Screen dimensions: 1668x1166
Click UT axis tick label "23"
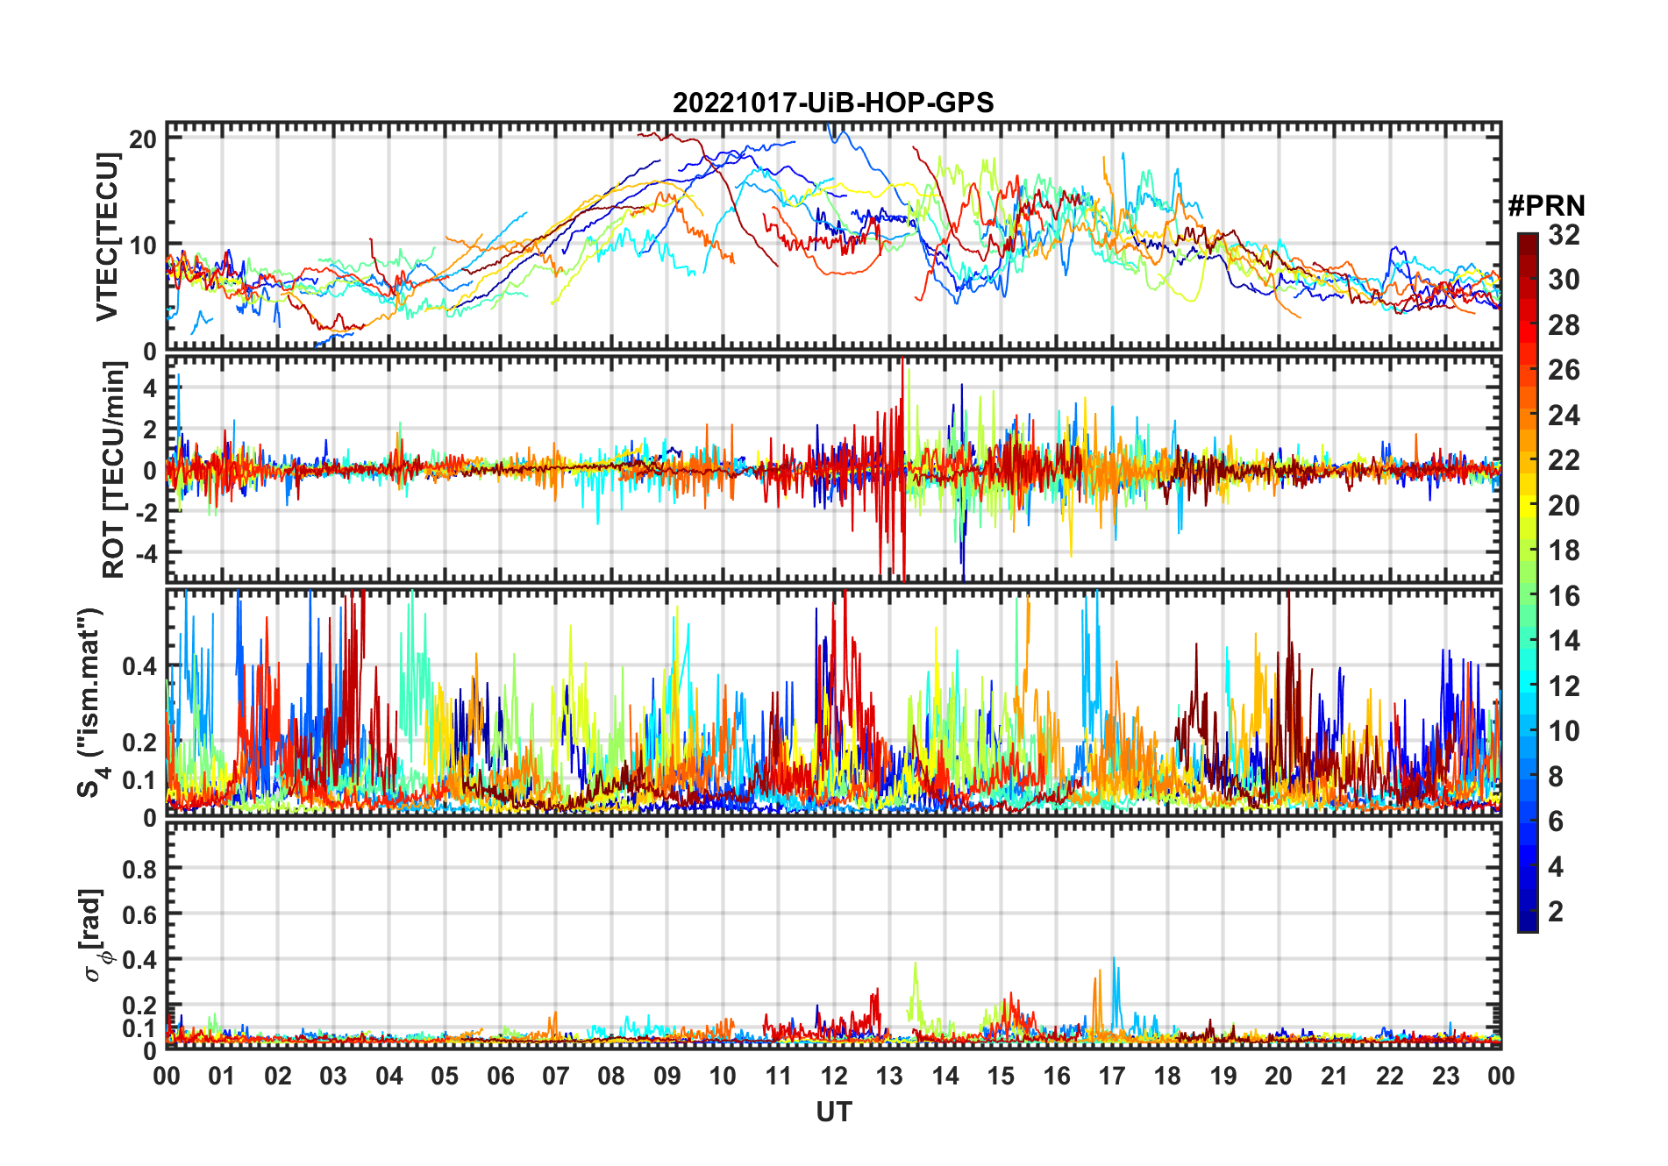pyautogui.click(x=1445, y=1076)
